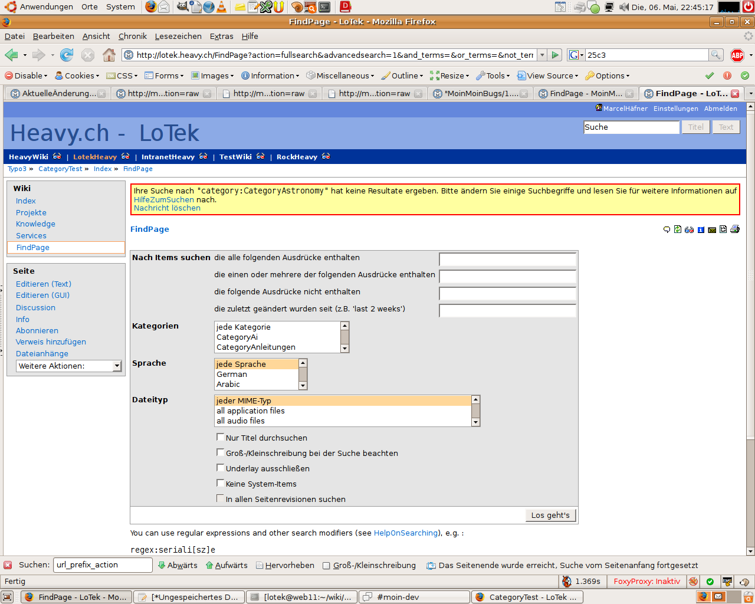Click the home page icon
The image size is (755, 604).
click(x=109, y=55)
